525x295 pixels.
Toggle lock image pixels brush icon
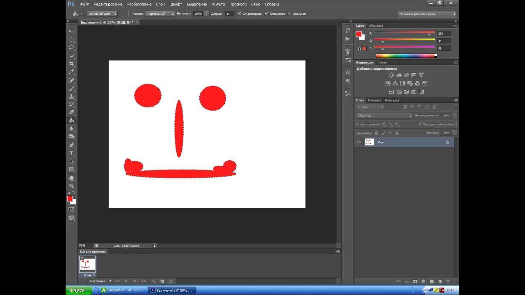point(383,133)
